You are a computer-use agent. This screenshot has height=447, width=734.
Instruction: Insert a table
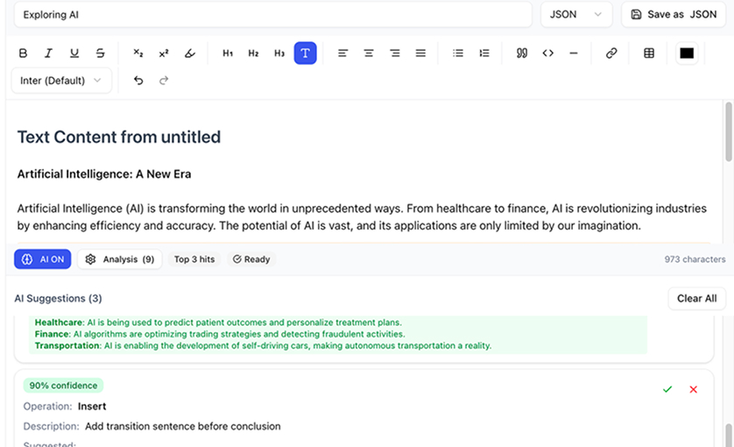pyautogui.click(x=649, y=53)
